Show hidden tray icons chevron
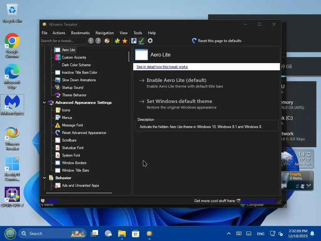The width and height of the screenshot is (321, 241). pyautogui.click(x=229, y=233)
